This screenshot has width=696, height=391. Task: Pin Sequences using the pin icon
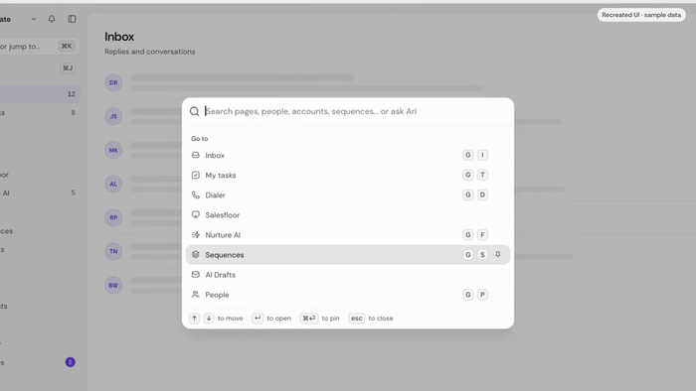coord(497,255)
